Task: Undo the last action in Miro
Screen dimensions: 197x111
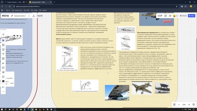Action: tap(3, 87)
